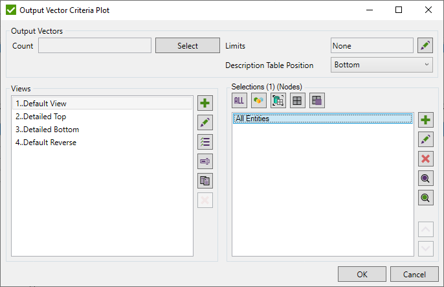Click the copy view icon beside Views list
This screenshot has width=444, height=287.
coord(205,181)
